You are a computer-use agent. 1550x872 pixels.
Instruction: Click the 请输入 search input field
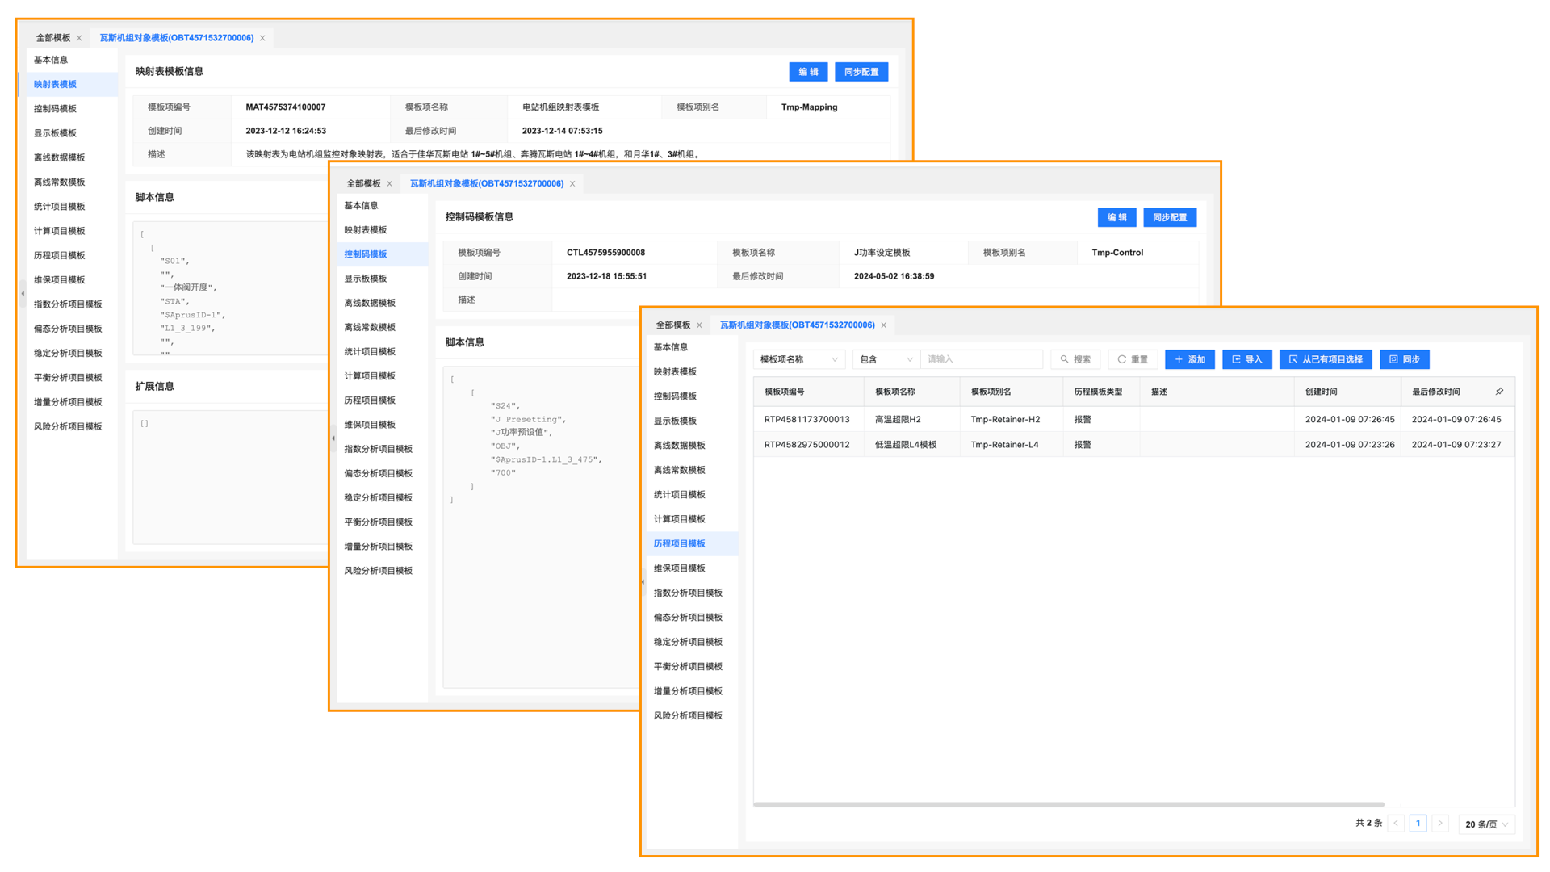tap(981, 359)
